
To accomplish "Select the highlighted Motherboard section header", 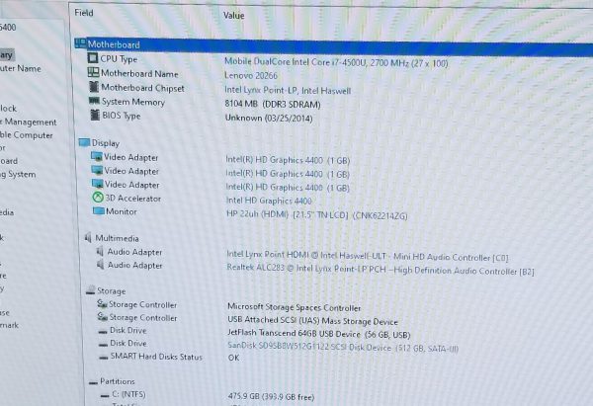I will [114, 44].
